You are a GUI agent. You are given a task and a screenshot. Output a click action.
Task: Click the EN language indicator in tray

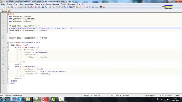(158, 99)
